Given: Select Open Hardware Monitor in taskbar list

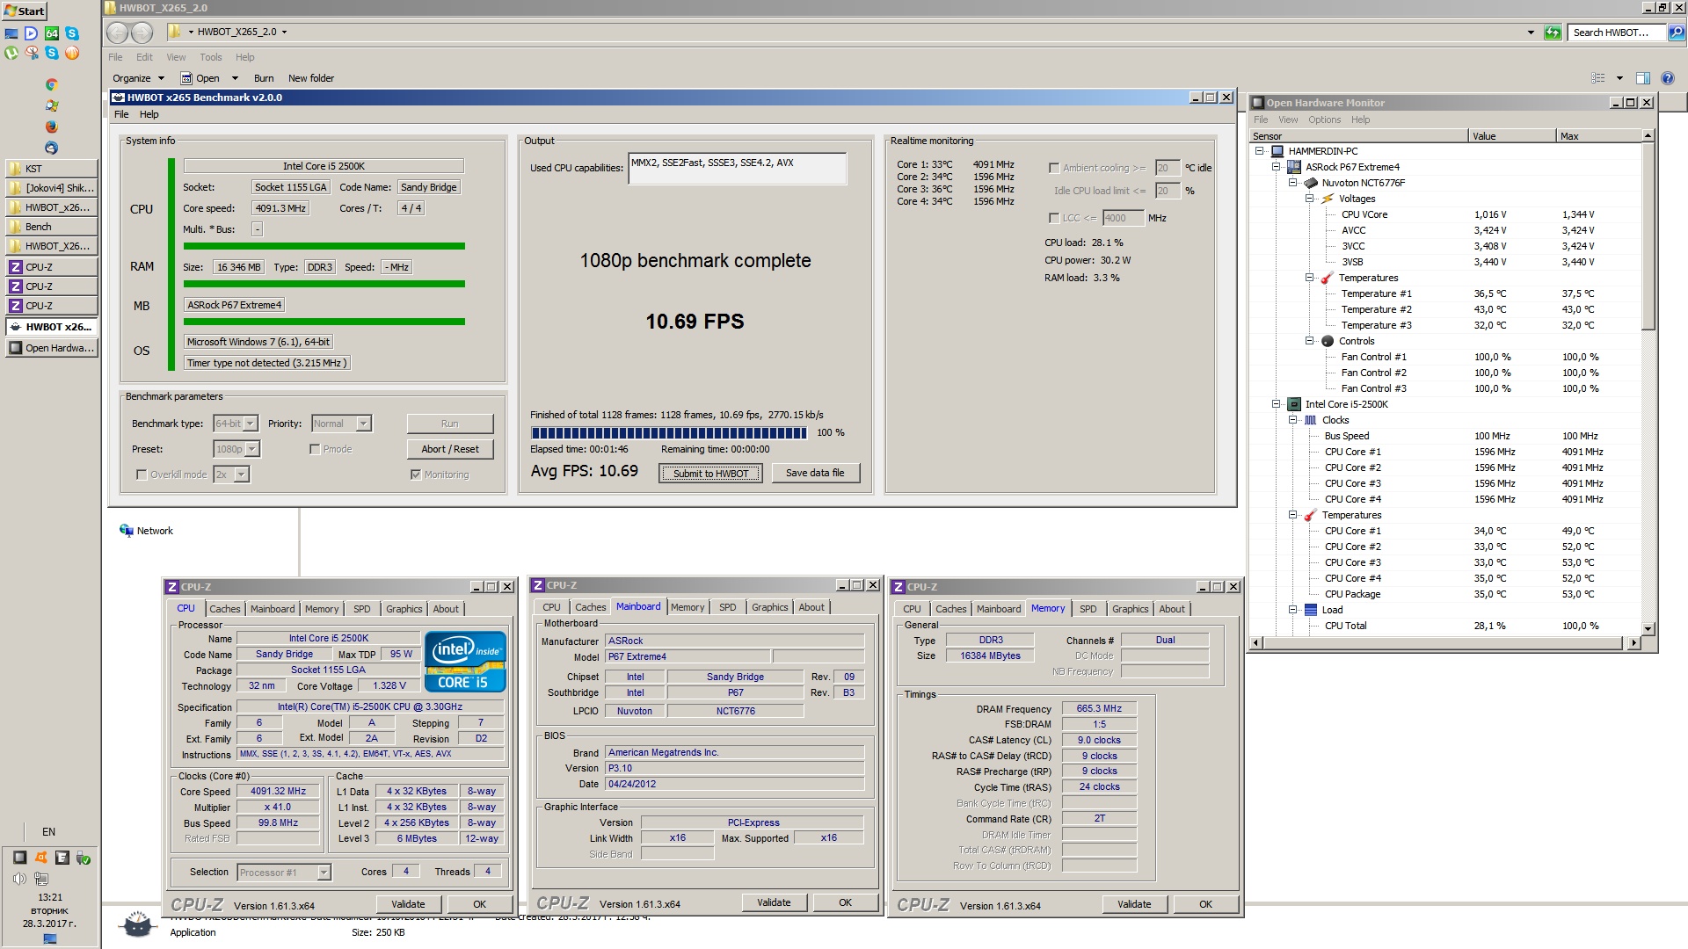Looking at the screenshot, I should point(52,348).
